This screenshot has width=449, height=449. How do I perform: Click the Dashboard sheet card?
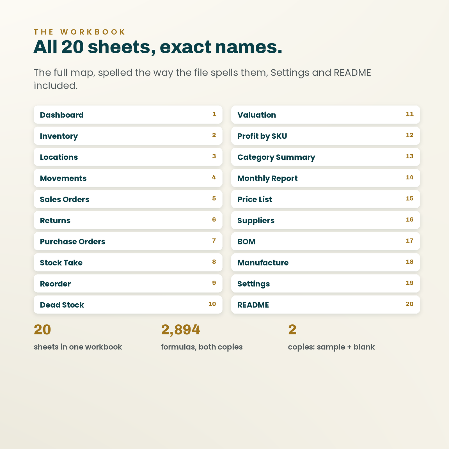(x=128, y=114)
